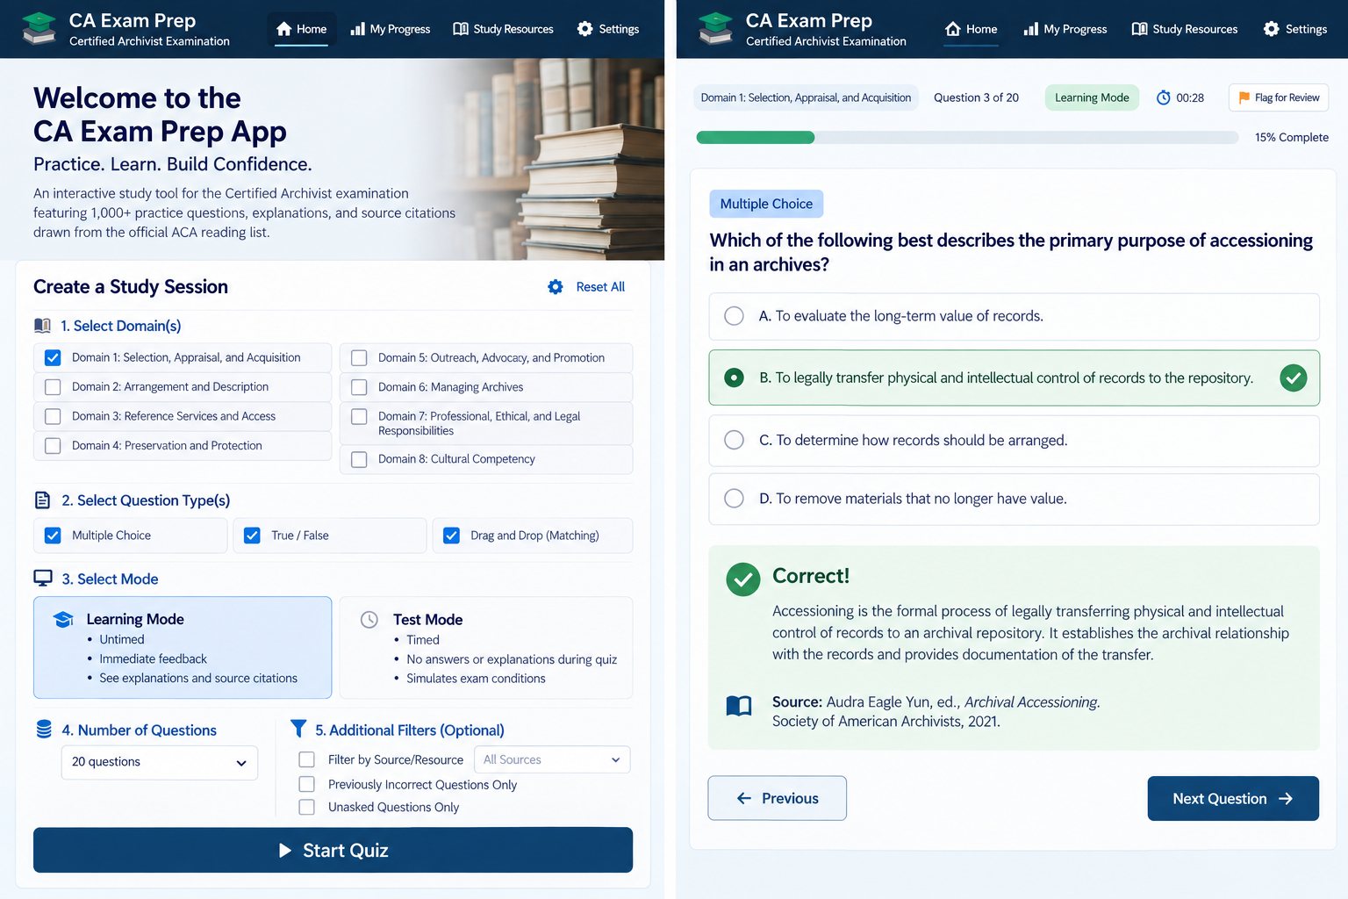Go to Home in right panel navigation
This screenshot has width=1348, height=899.
[x=971, y=29]
